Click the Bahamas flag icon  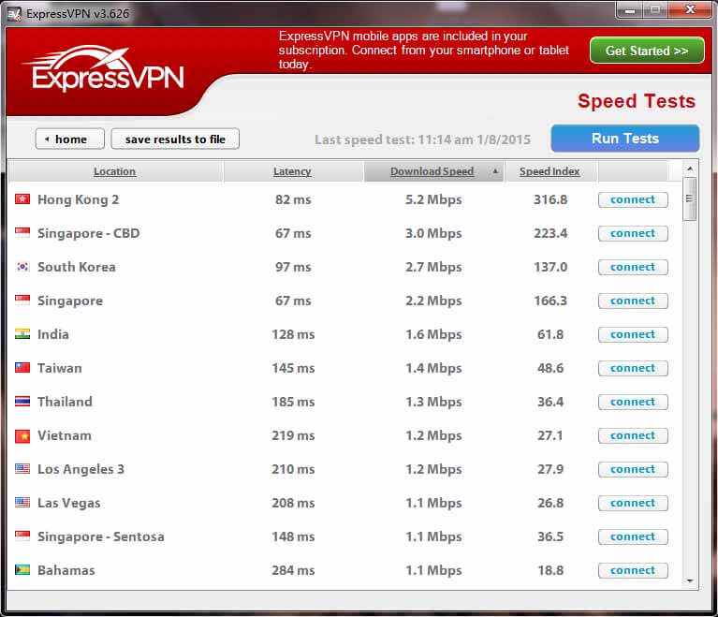[22, 570]
